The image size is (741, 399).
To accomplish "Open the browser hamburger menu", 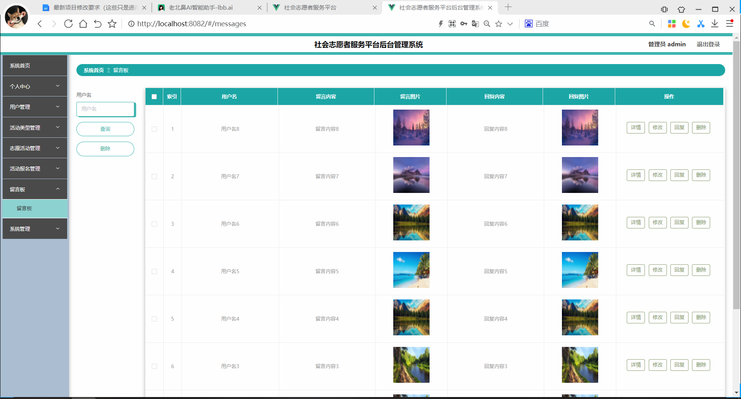I will click(x=729, y=24).
